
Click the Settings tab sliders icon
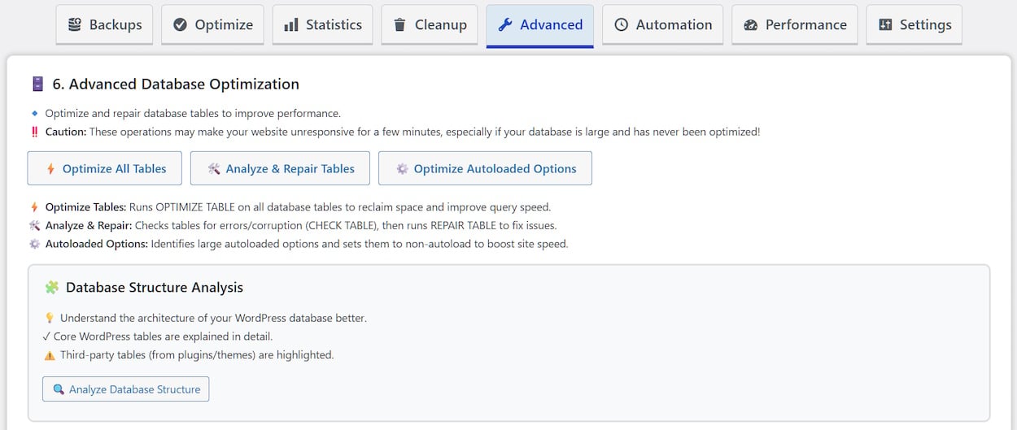click(885, 25)
